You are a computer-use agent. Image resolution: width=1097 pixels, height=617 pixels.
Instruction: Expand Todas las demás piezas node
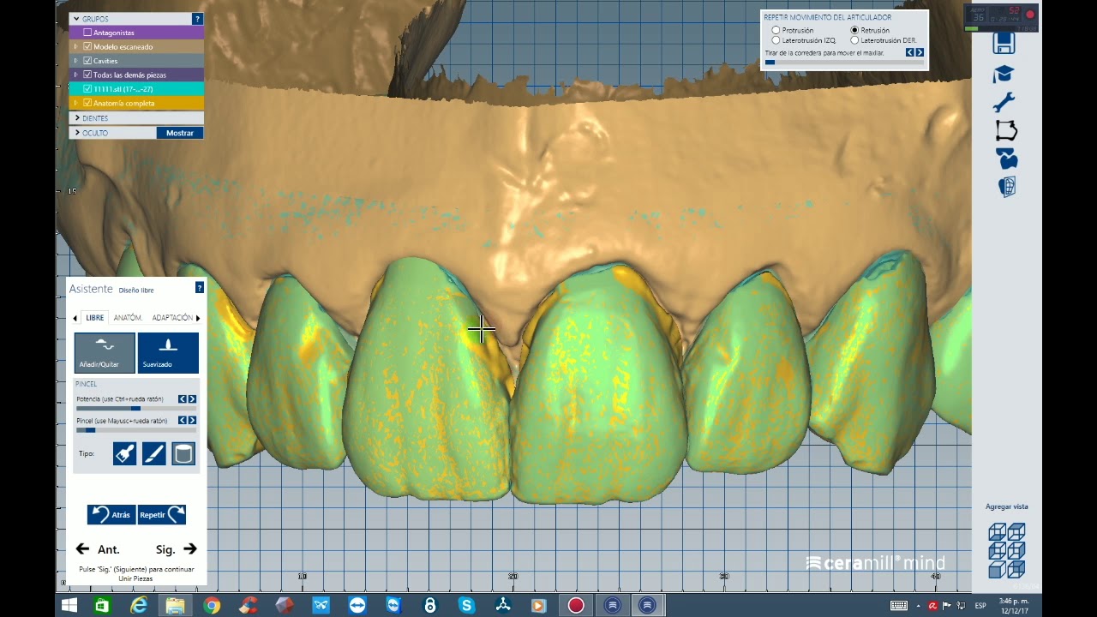75,75
